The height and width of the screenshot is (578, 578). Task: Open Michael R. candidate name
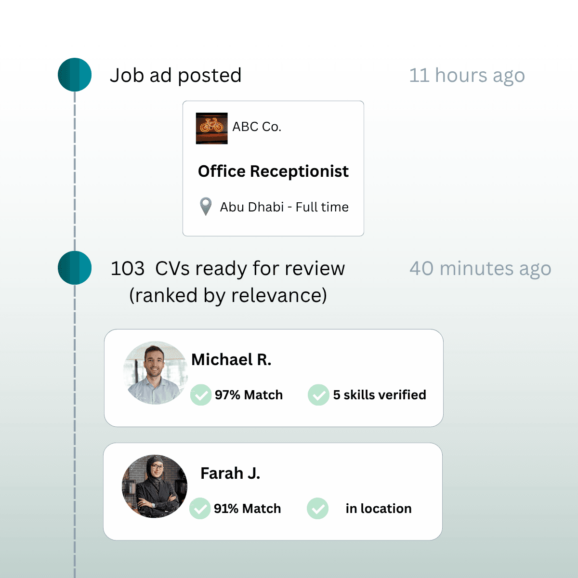click(x=231, y=360)
